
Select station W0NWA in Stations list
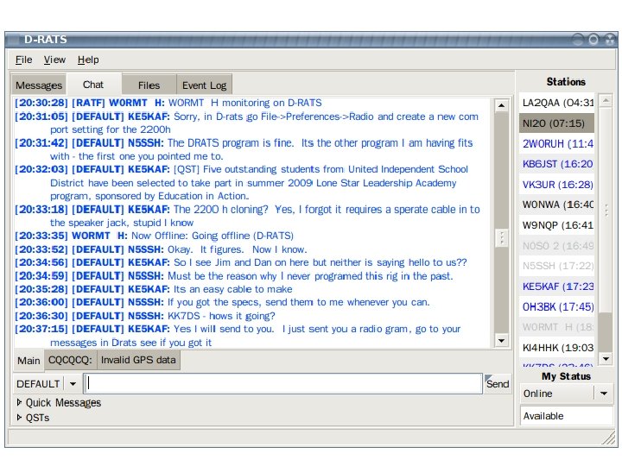557,205
